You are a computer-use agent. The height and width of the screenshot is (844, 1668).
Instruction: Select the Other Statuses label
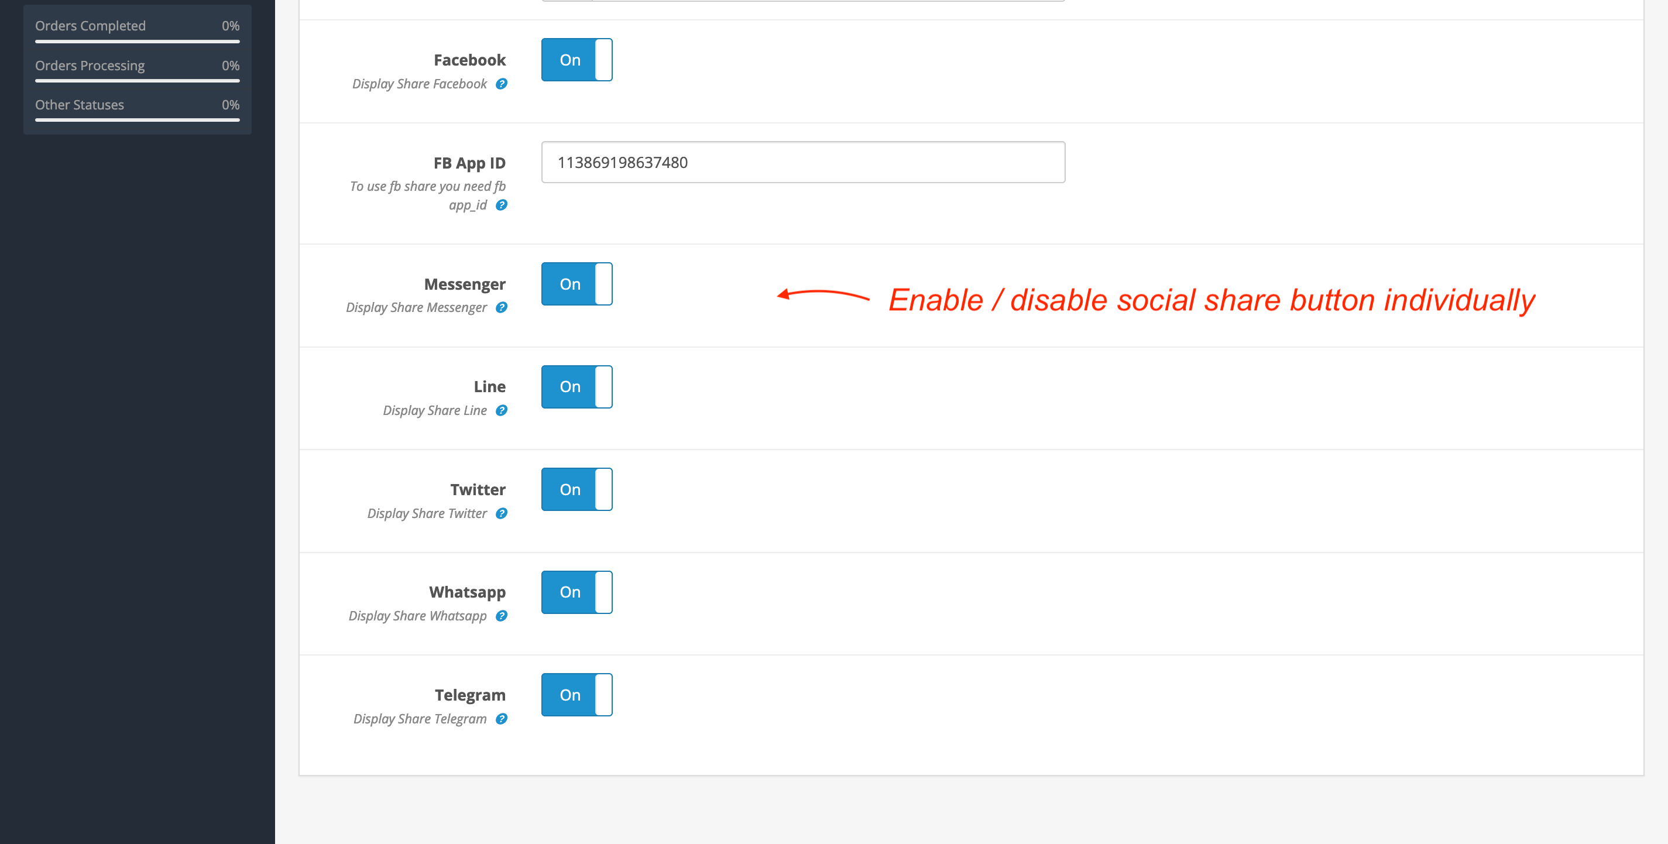click(x=79, y=104)
